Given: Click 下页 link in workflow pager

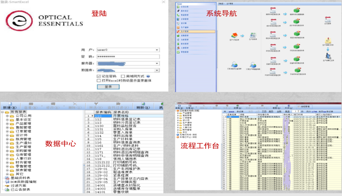Looking at the screenshot, I should (x=264, y=111).
